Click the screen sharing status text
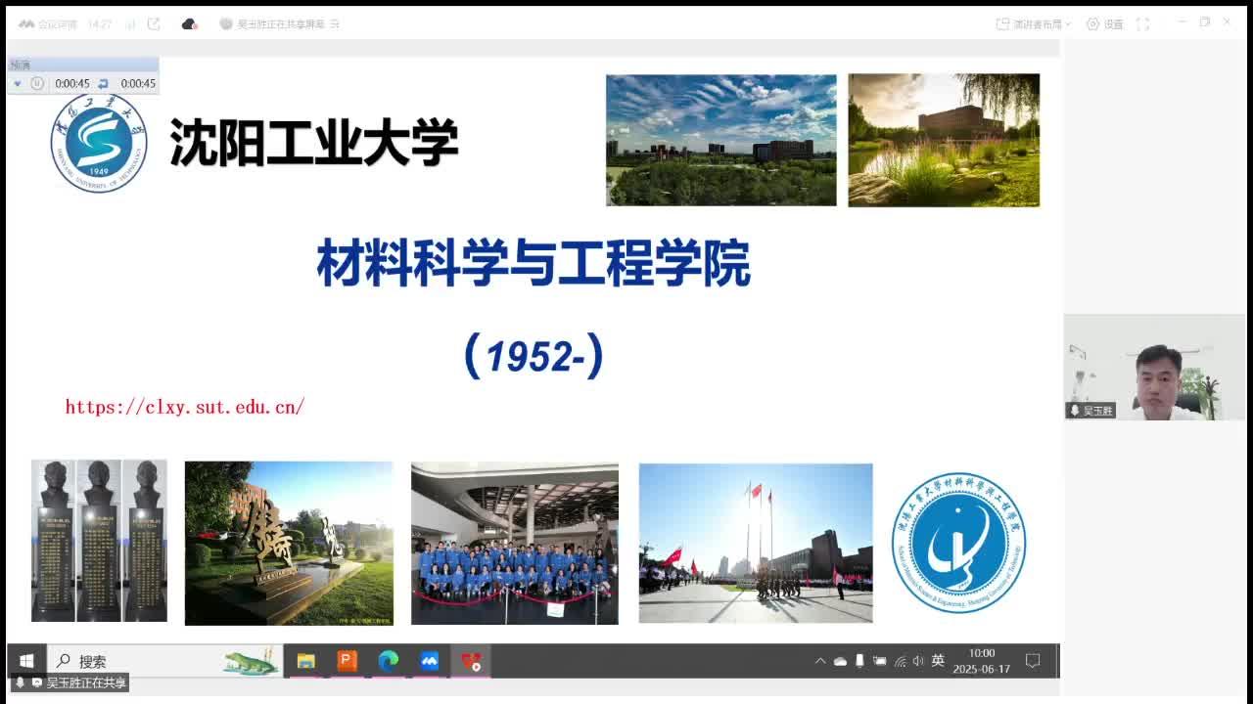 pyautogui.click(x=280, y=24)
